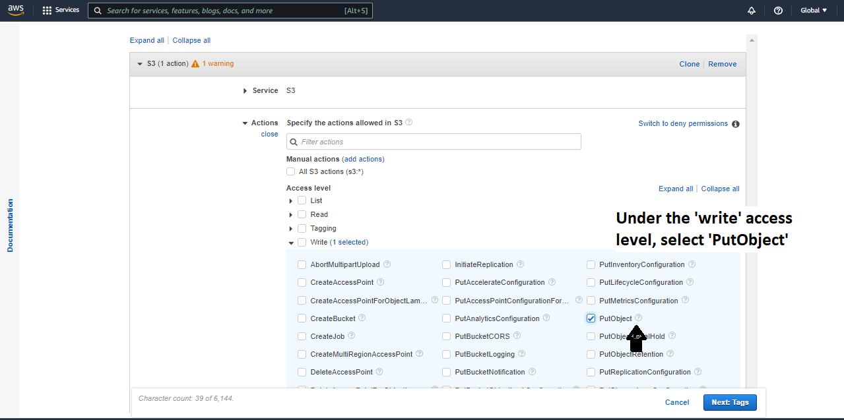Click Collapse all beside Access level
The image size is (844, 420).
[721, 189]
